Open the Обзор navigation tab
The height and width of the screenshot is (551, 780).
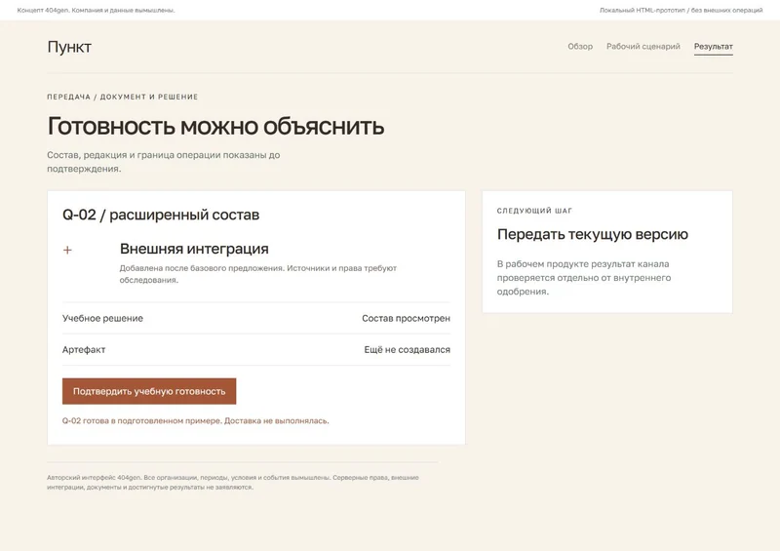coord(580,46)
